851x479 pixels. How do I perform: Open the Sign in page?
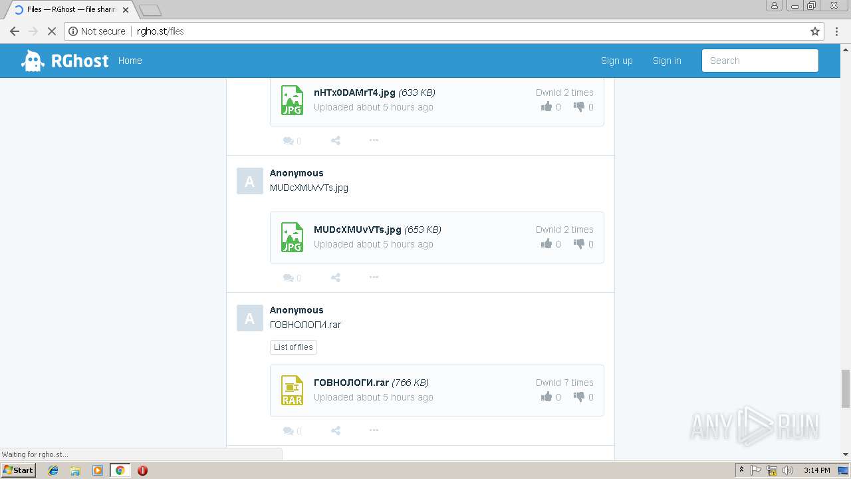coord(667,61)
